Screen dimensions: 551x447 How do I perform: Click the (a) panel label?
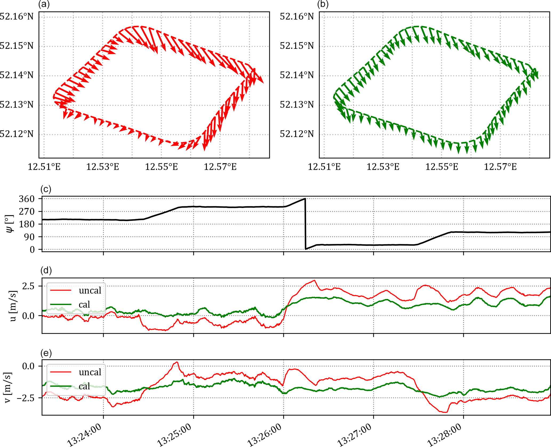44,4
